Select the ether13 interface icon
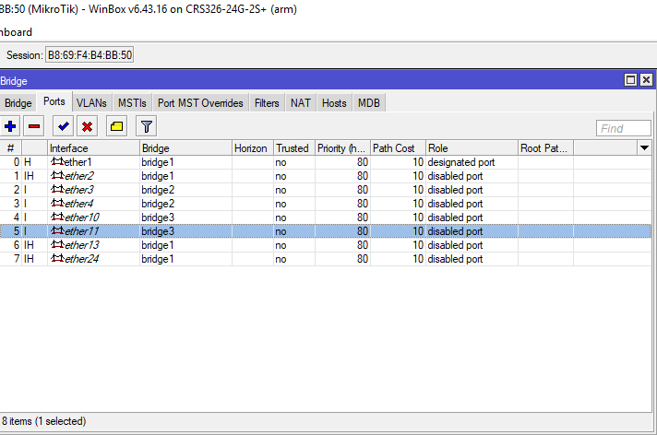This screenshot has height=435, width=657. [57, 244]
